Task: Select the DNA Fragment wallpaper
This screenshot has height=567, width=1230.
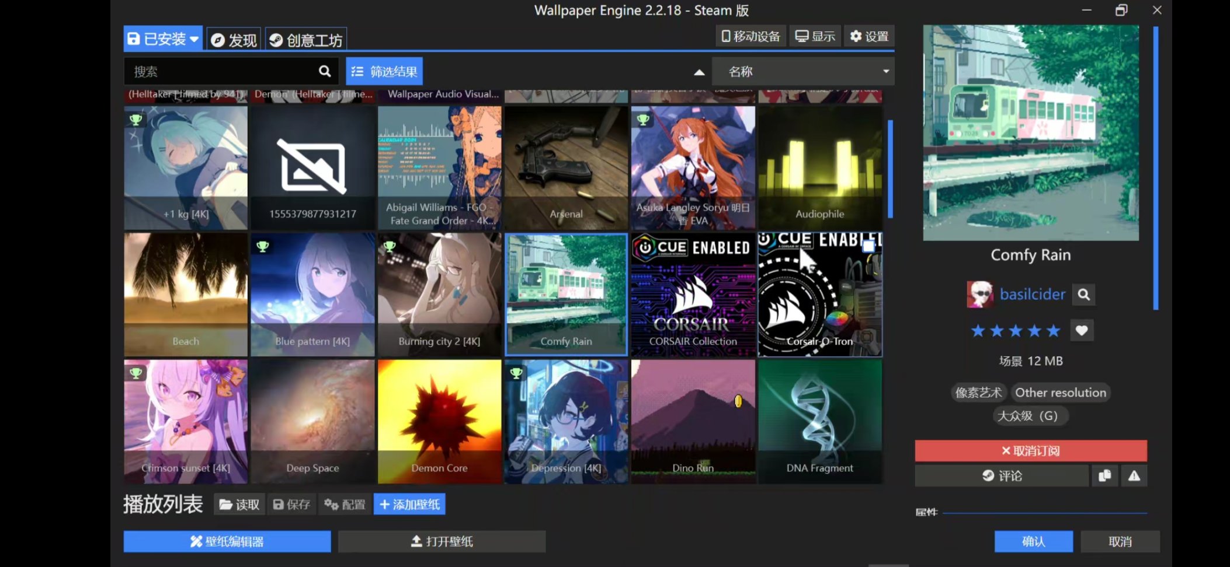Action: coord(820,422)
